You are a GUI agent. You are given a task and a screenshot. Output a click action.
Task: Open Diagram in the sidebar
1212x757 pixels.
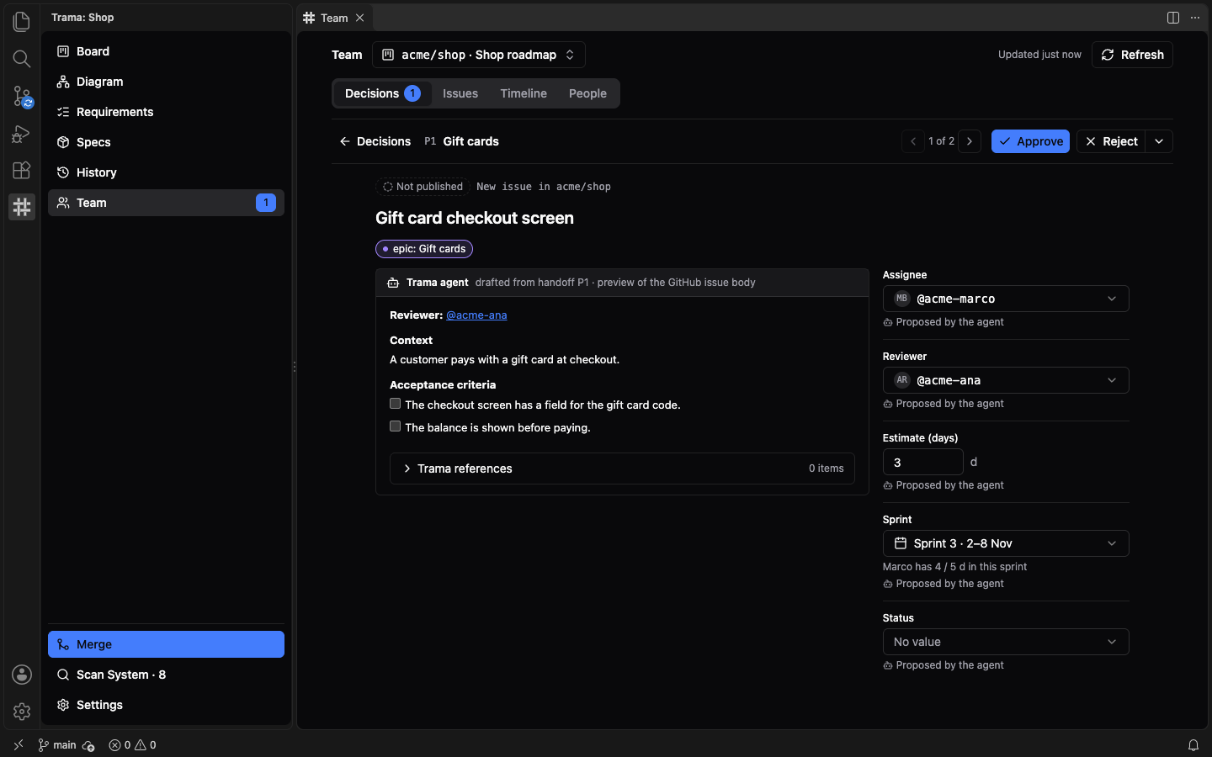coord(166,82)
